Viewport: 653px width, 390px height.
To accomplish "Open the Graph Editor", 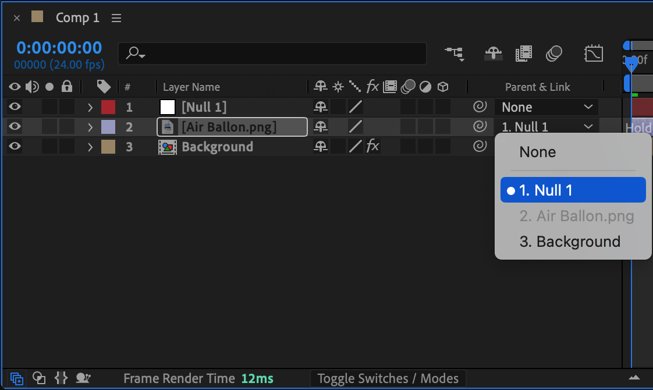I will tap(593, 54).
